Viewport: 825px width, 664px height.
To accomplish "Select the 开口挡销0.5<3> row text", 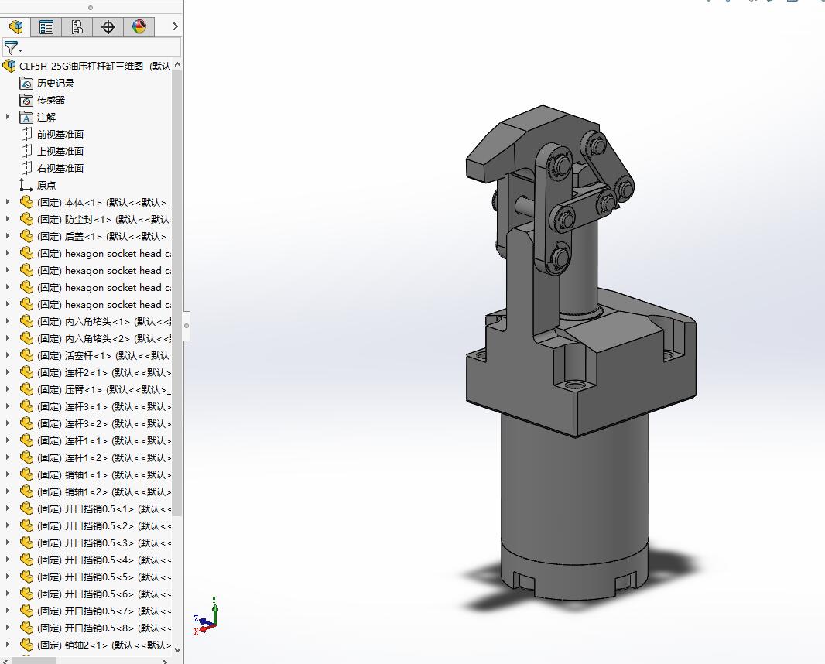I will point(104,542).
